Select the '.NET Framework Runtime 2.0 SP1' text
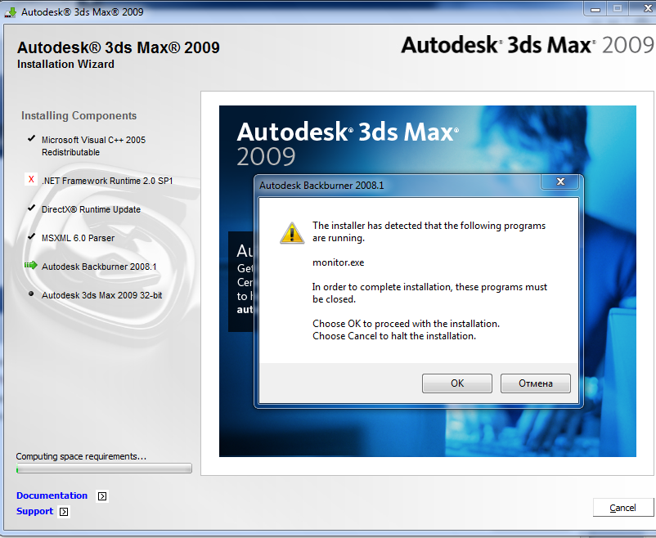Image resolution: width=656 pixels, height=538 pixels. click(107, 181)
